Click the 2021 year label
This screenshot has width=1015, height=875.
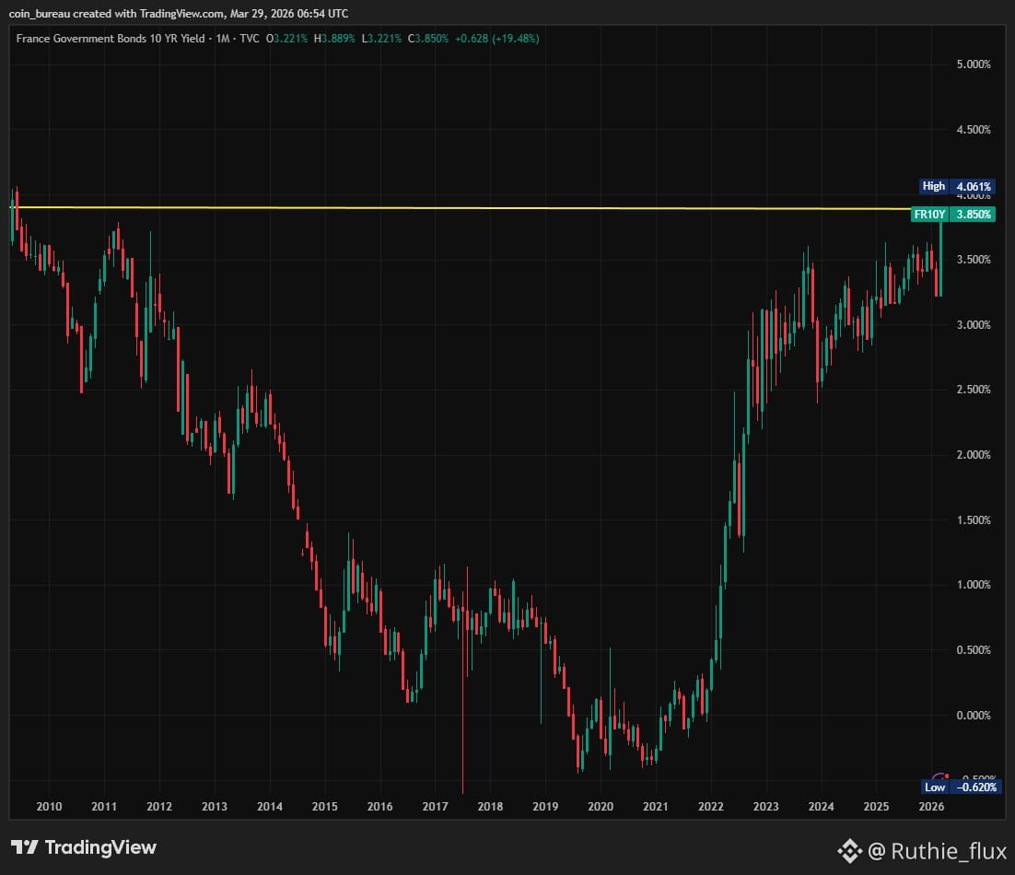click(656, 807)
